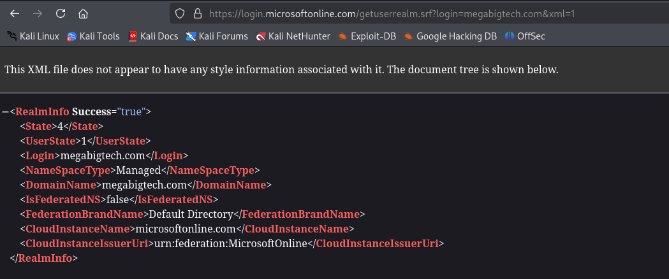Open the shield tracking protection icon
669x279 pixels.
(x=180, y=14)
